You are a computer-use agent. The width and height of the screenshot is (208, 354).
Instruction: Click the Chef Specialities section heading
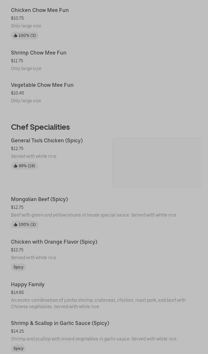[x=40, y=127]
